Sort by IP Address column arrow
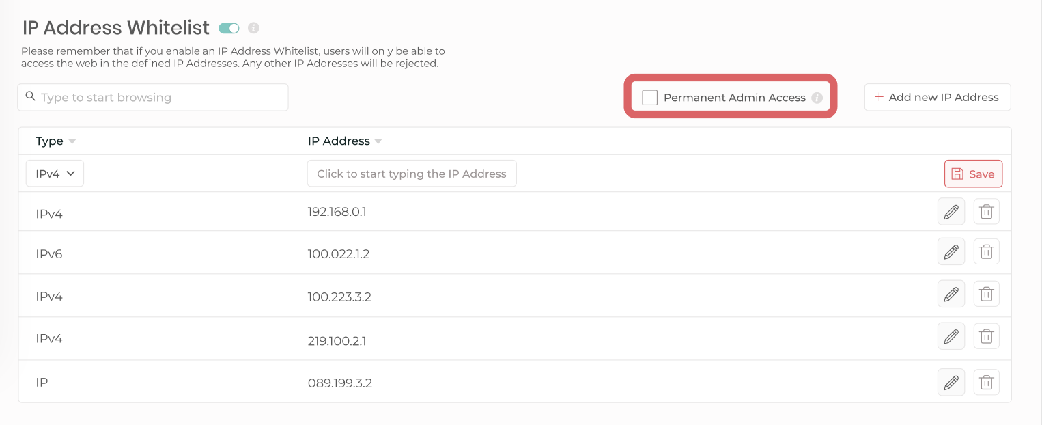The width and height of the screenshot is (1042, 425). pos(378,141)
